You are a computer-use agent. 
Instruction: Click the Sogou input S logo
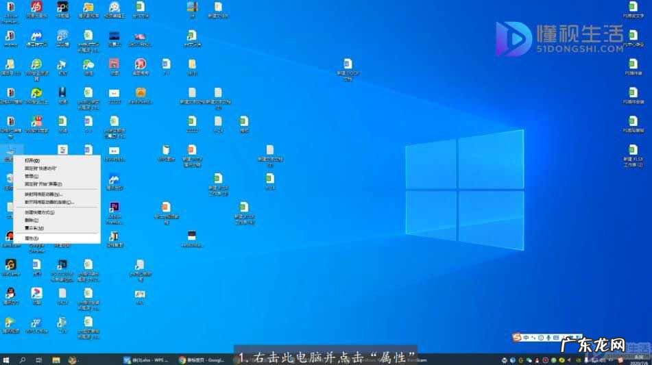tap(517, 337)
